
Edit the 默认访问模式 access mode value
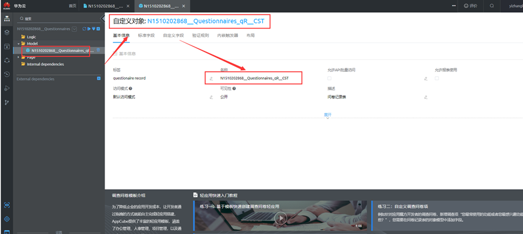tap(211, 97)
